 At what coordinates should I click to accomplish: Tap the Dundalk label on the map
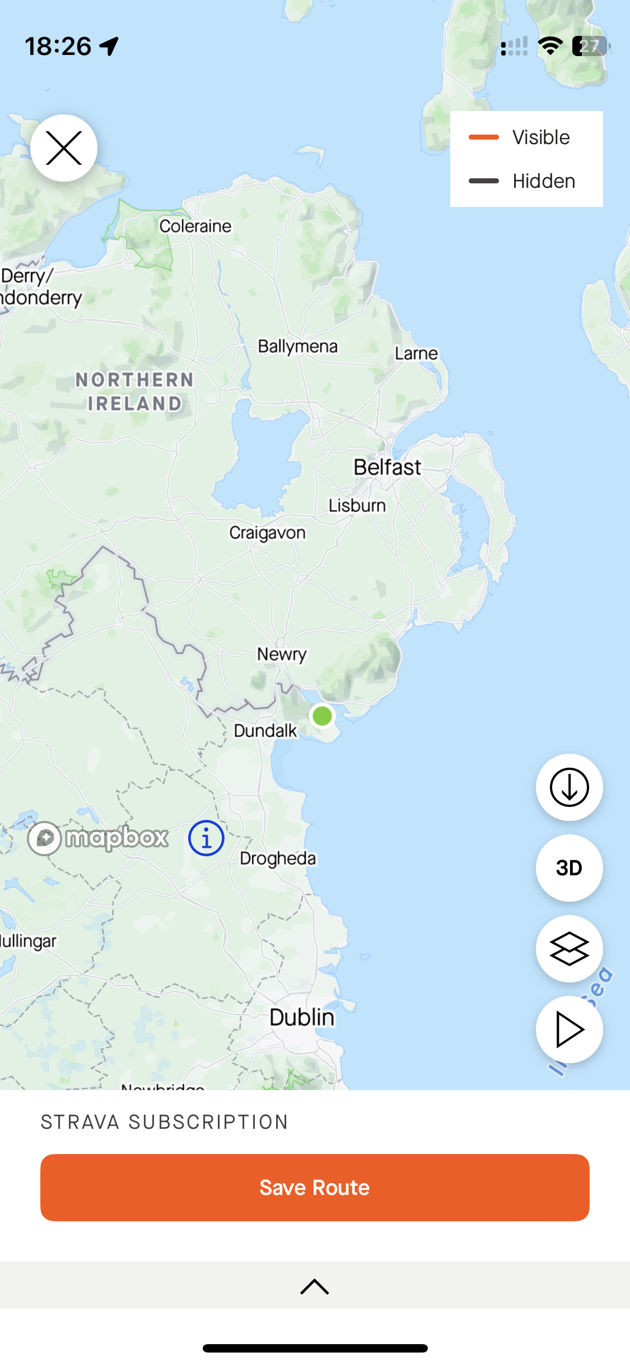pos(265,731)
